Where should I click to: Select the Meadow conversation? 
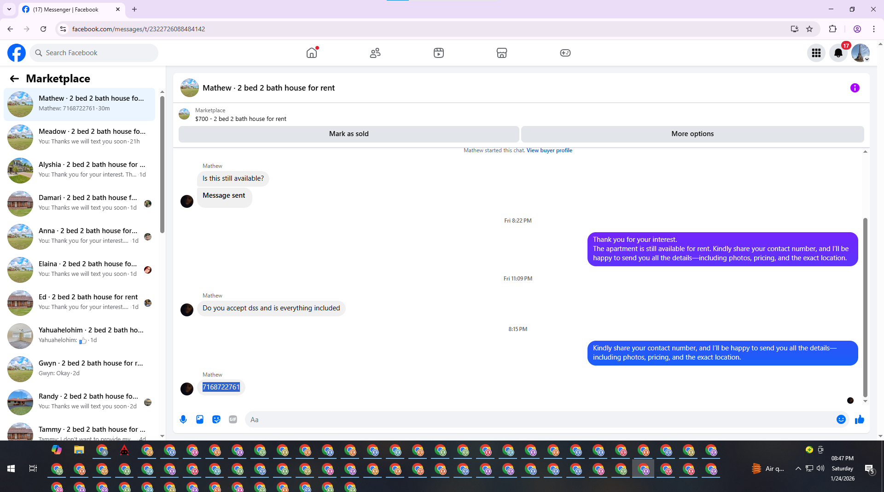coord(79,137)
